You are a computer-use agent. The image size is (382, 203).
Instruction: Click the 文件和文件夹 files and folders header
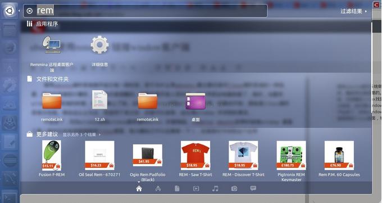[x=52, y=79]
